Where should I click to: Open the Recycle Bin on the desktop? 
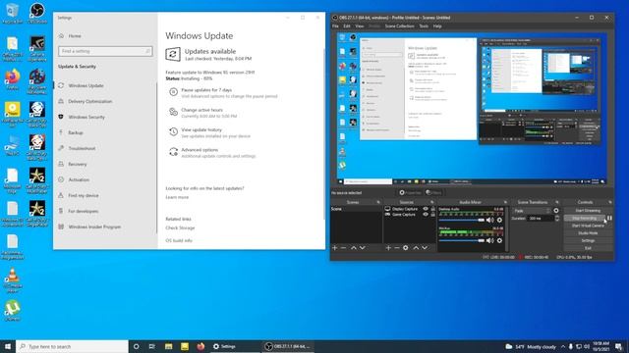[x=13, y=12]
